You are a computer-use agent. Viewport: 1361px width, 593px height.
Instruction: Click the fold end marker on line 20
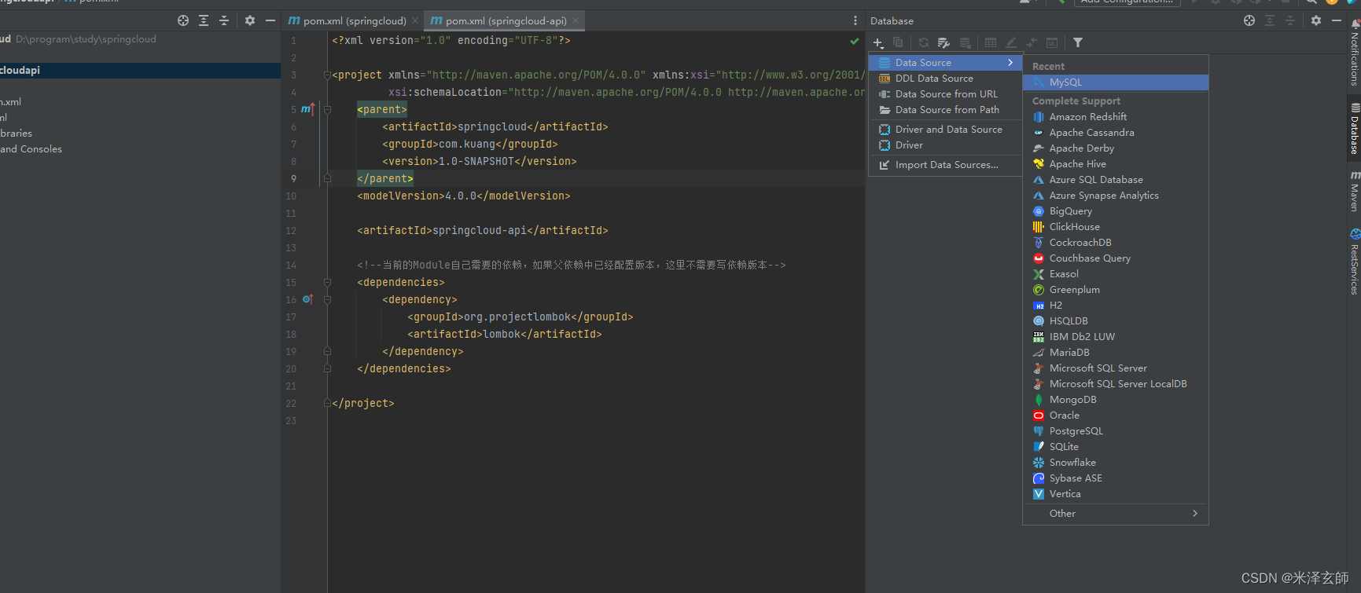327,369
